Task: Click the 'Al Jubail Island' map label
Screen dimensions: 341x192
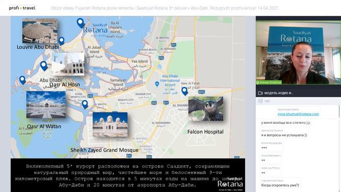Action: [94, 50]
